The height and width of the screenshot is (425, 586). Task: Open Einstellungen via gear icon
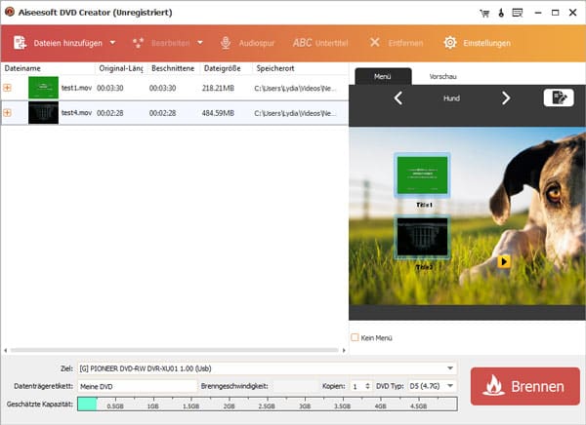coord(450,43)
